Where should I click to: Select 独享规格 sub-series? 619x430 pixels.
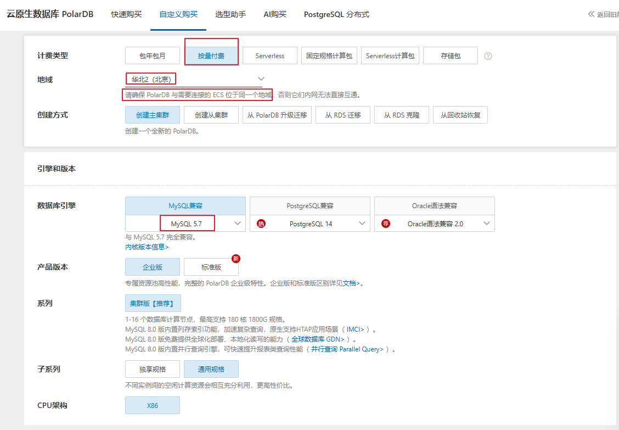(x=153, y=369)
